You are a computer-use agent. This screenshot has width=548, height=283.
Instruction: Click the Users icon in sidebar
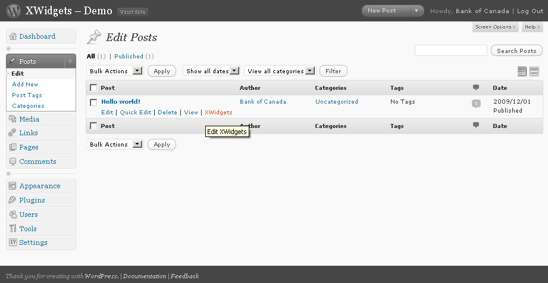click(x=13, y=214)
